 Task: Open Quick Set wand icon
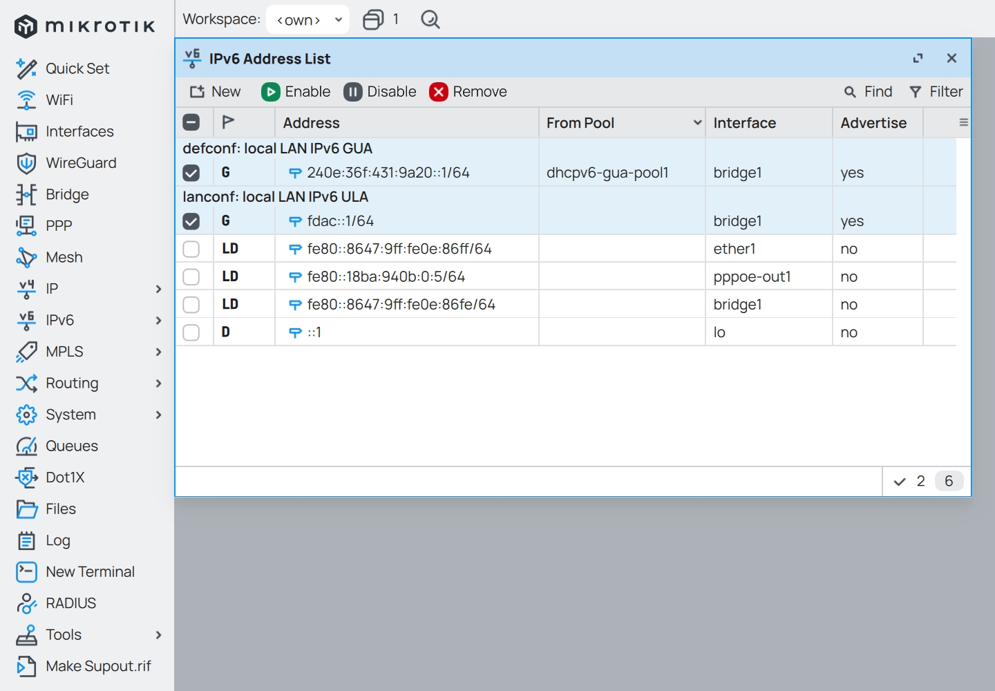(x=26, y=68)
